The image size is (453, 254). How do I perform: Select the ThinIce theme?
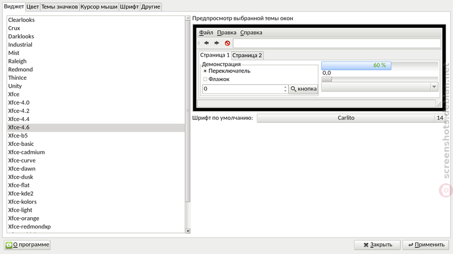(96, 78)
